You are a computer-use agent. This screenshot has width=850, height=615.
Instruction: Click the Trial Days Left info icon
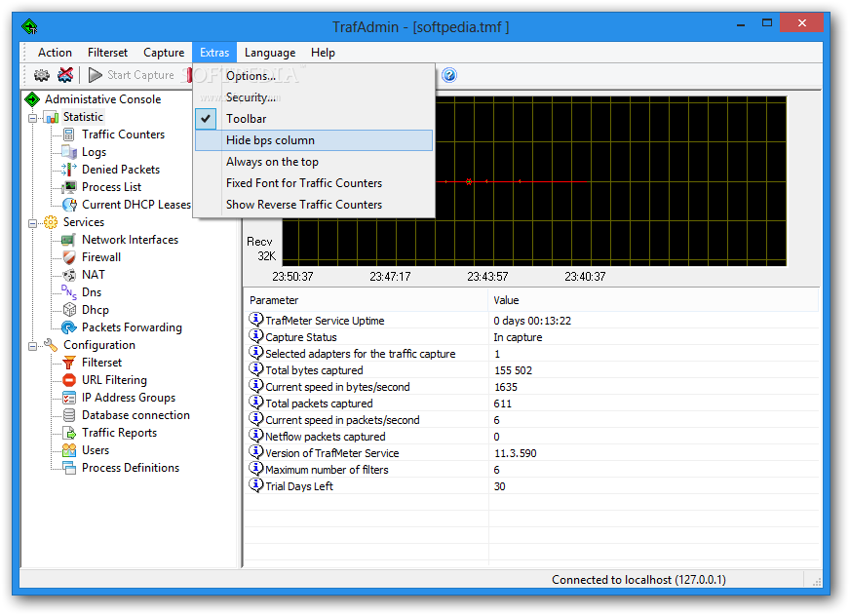pos(255,485)
